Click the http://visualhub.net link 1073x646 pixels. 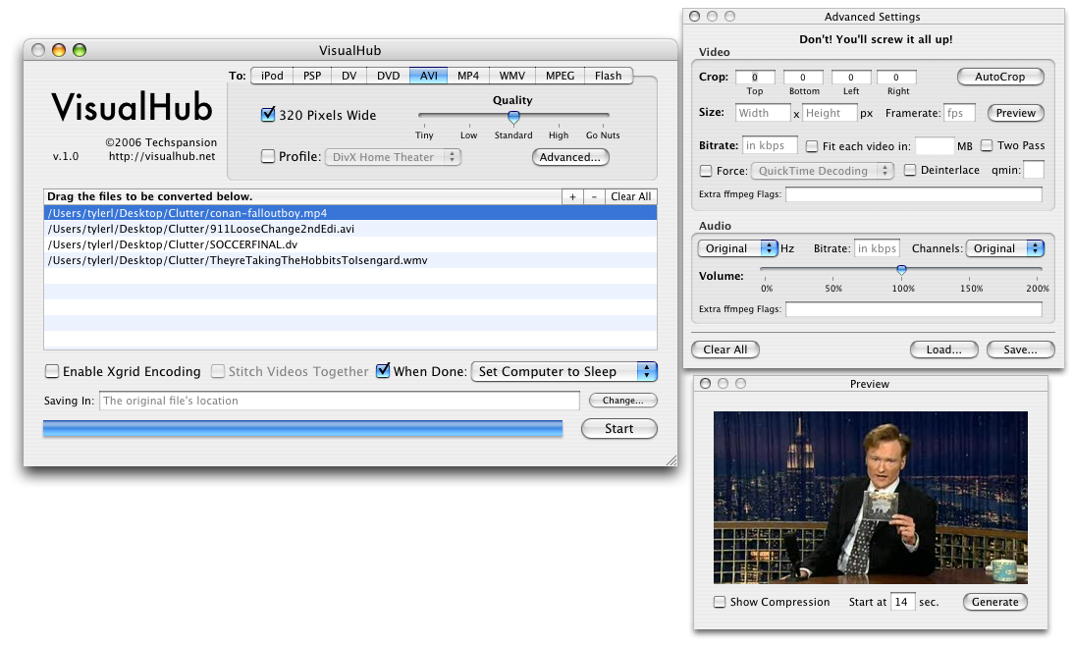coord(162,156)
